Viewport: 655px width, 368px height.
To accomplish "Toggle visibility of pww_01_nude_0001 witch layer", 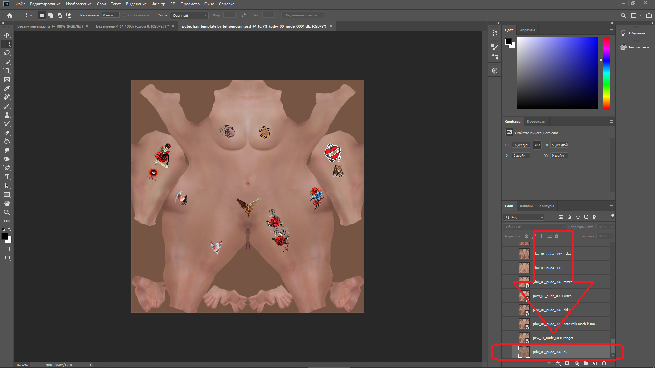I will [507, 296].
